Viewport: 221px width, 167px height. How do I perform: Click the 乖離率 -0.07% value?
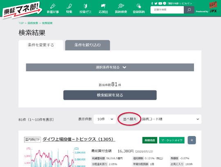pyautogui.click(x=185, y=158)
